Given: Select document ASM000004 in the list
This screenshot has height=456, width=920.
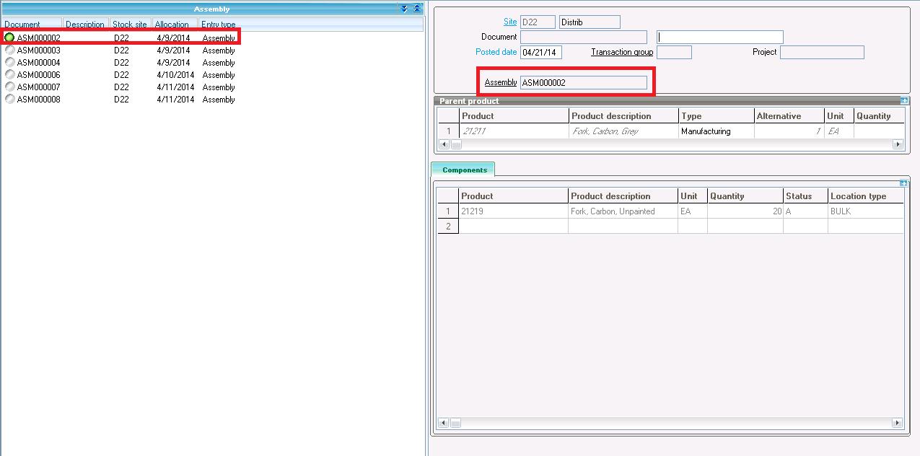Looking at the screenshot, I should pyautogui.click(x=39, y=63).
